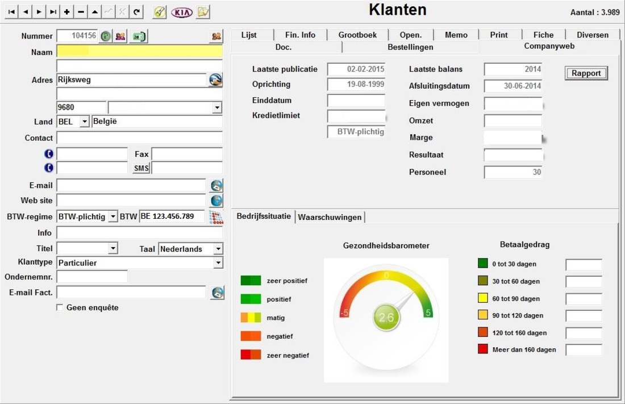The width and height of the screenshot is (625, 404).
Task: Open search with the flashlight icon
Action: click(160, 12)
